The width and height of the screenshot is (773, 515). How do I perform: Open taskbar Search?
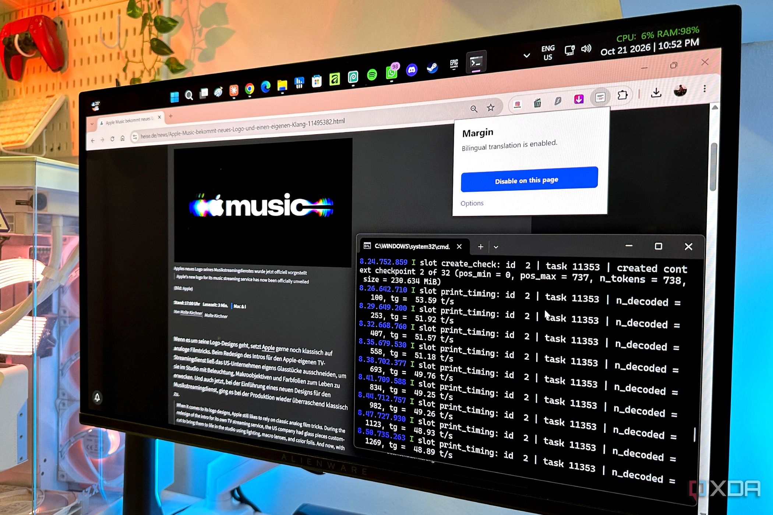(x=189, y=96)
